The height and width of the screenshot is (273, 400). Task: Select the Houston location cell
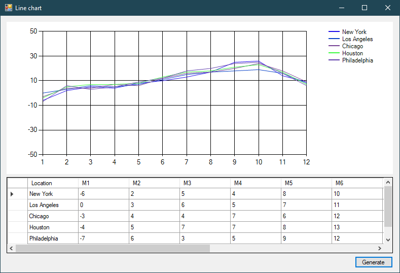(x=53, y=227)
